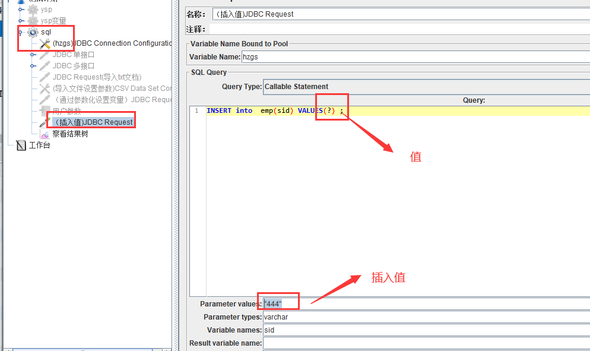The height and width of the screenshot is (351, 590).
Task: Click the JDBC Connection Configuration wrench icon
Action: [45, 44]
